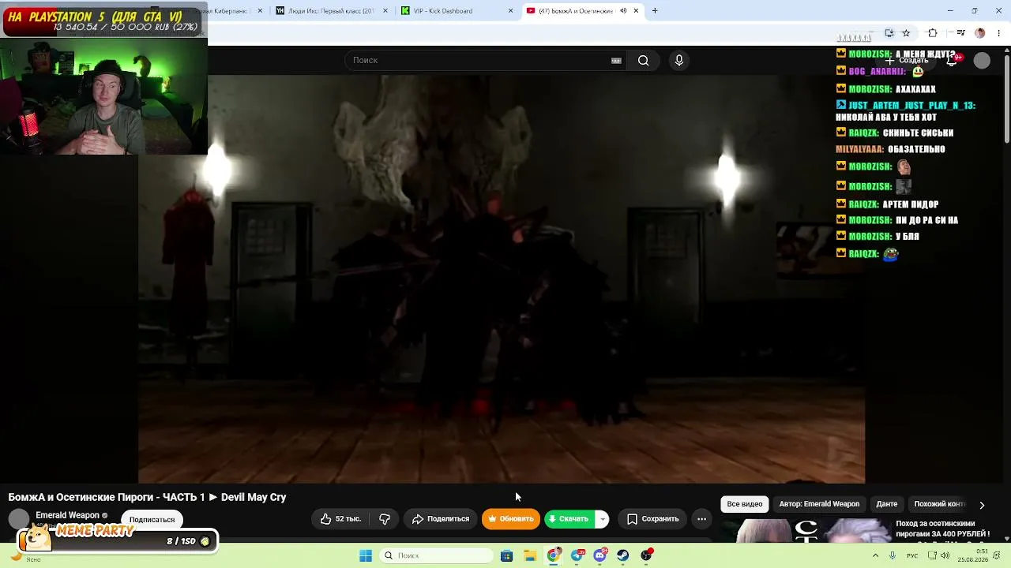The height and width of the screenshot is (568, 1011).
Task: Show more filter chips with the right chevron
Action: tap(982, 505)
